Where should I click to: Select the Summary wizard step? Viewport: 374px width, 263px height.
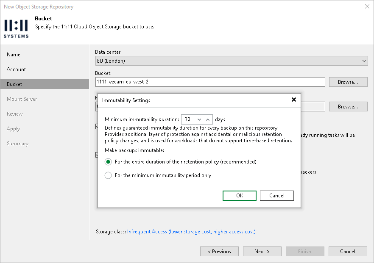18,144
